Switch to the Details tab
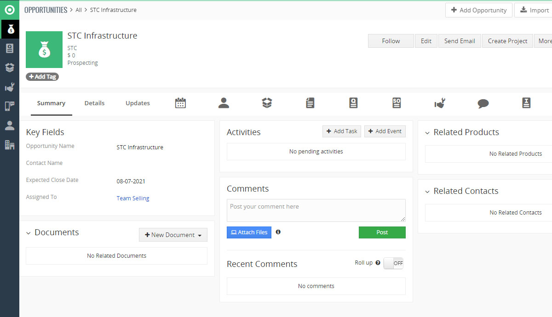The image size is (552, 317). click(94, 103)
